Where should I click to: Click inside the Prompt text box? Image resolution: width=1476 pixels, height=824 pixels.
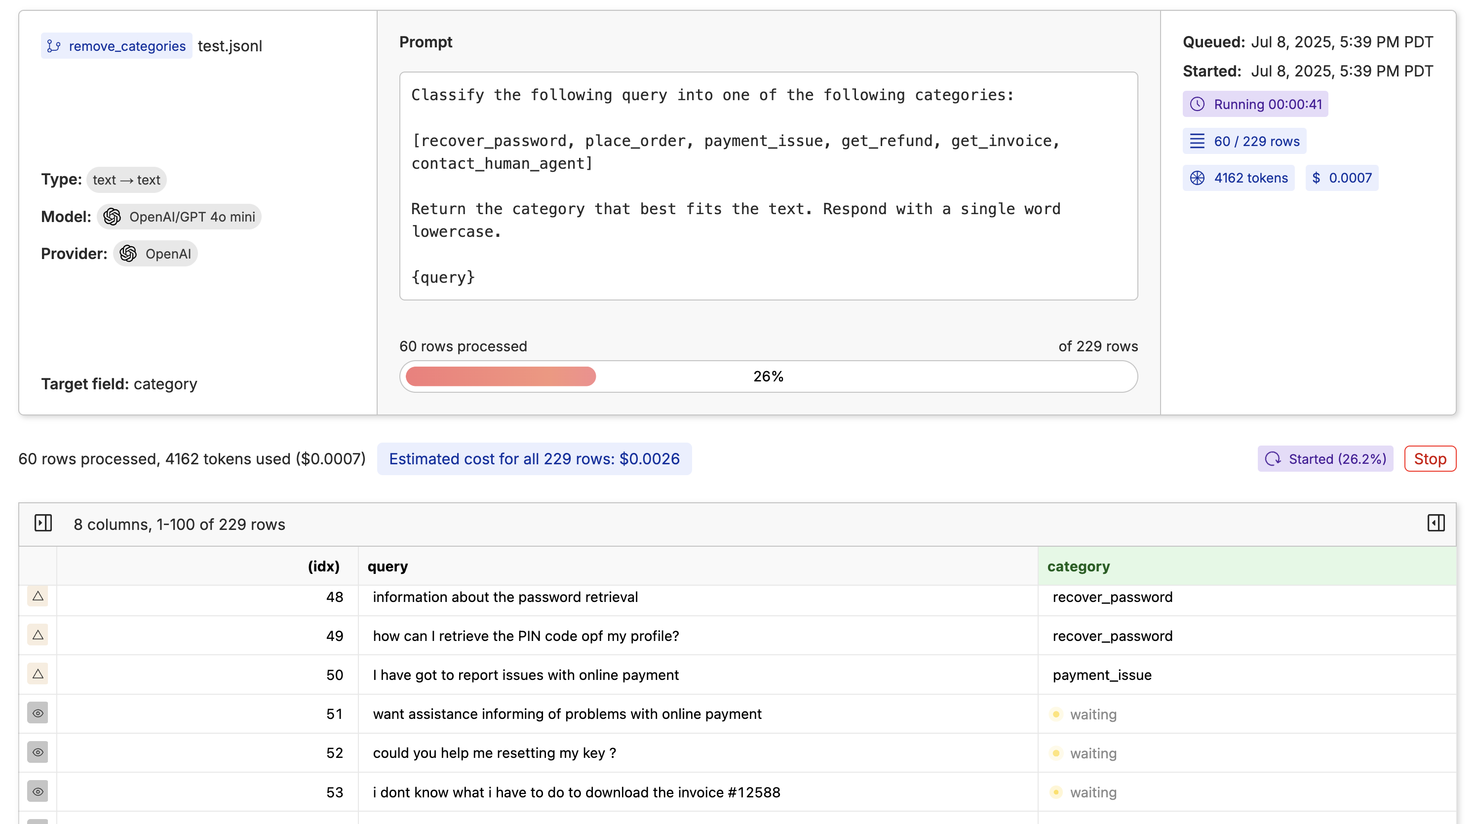(768, 186)
